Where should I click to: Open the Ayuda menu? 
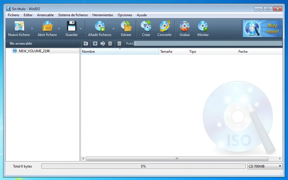[x=142, y=15]
